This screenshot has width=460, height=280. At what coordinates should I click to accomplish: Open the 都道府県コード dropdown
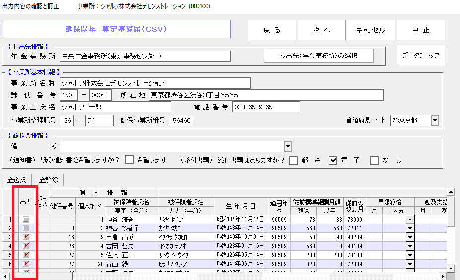tap(435, 120)
